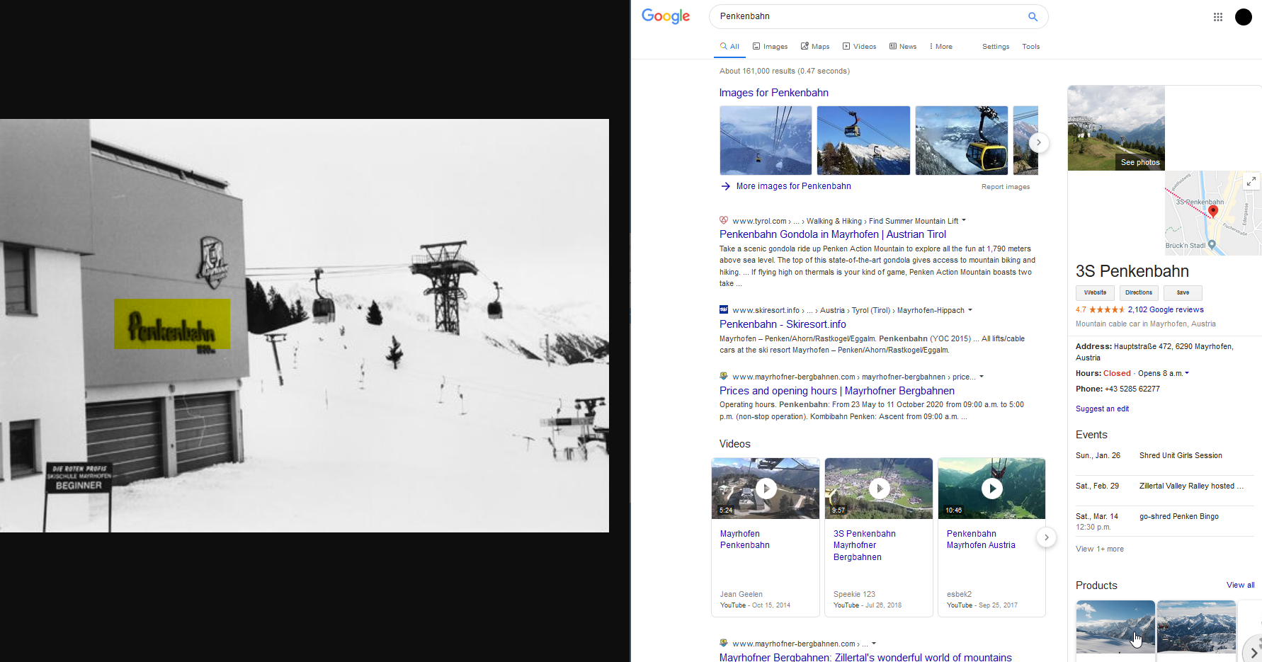Click the red map pin for 3S Penkenbahn
Screen dimensions: 1262x662
click(x=1212, y=212)
